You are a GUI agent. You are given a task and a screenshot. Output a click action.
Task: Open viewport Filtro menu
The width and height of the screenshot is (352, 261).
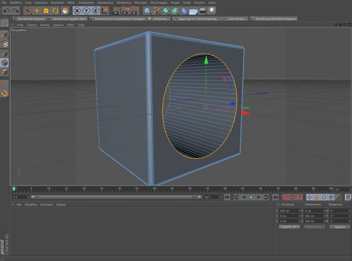[70, 25]
